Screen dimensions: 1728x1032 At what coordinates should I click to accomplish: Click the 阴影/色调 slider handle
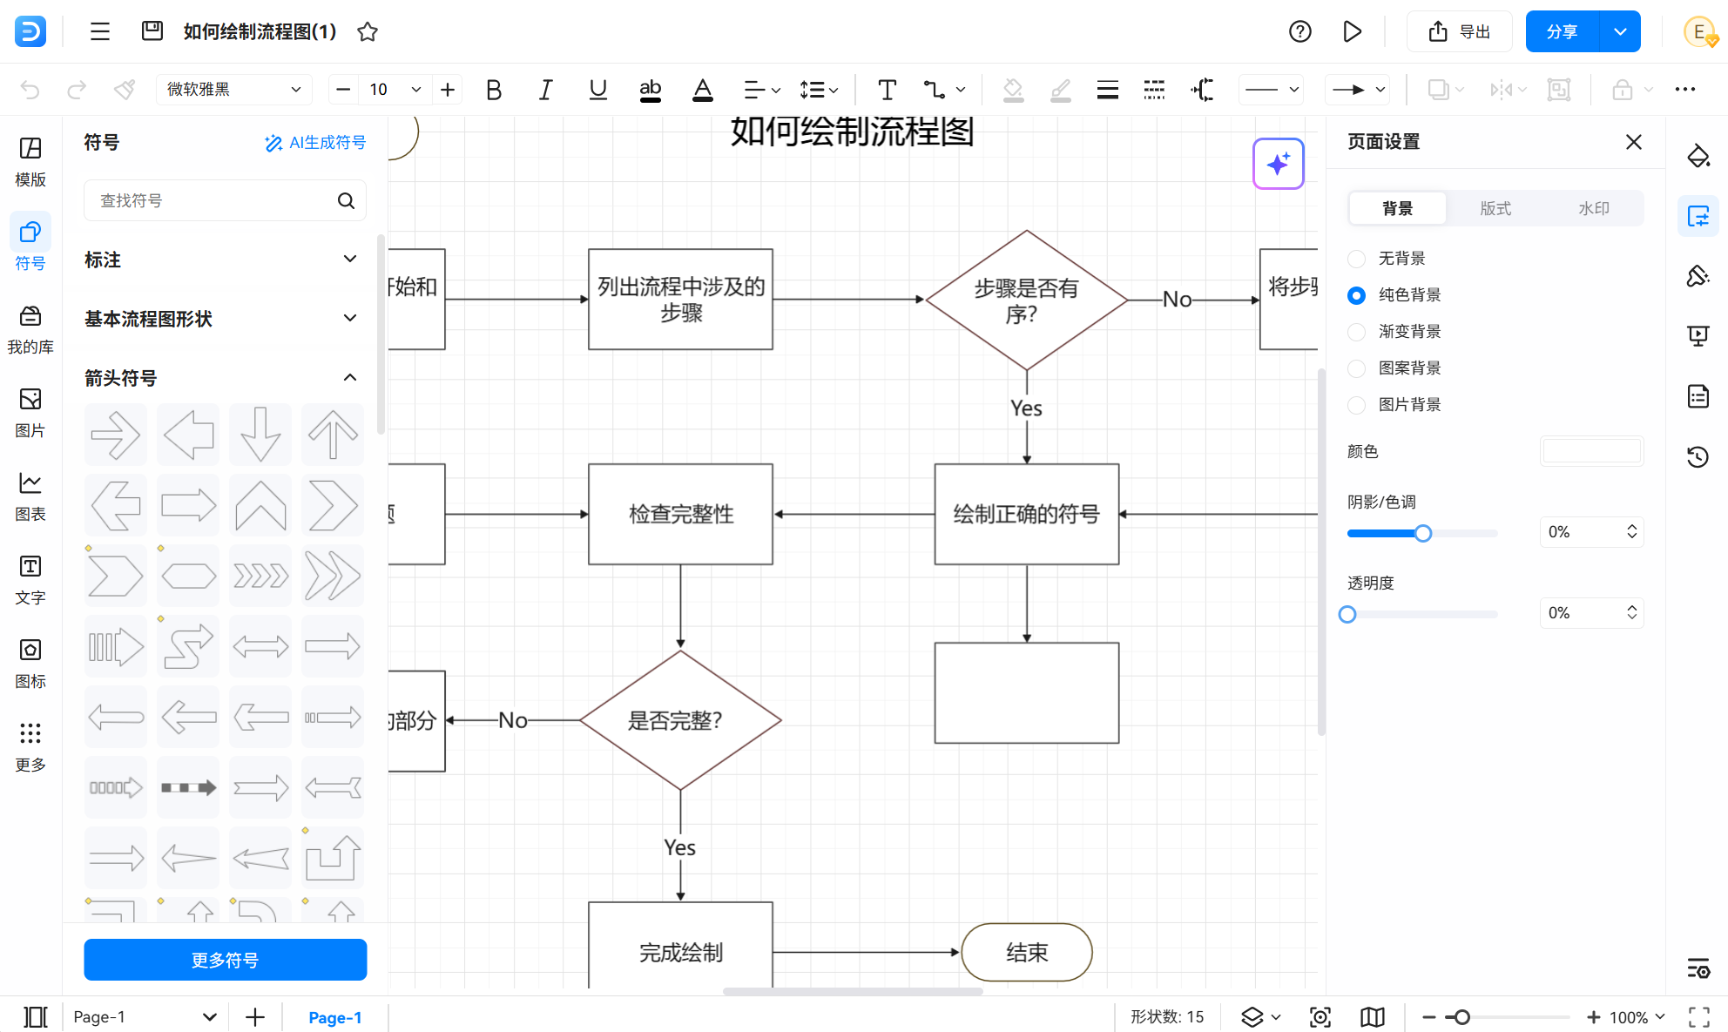click(x=1423, y=533)
